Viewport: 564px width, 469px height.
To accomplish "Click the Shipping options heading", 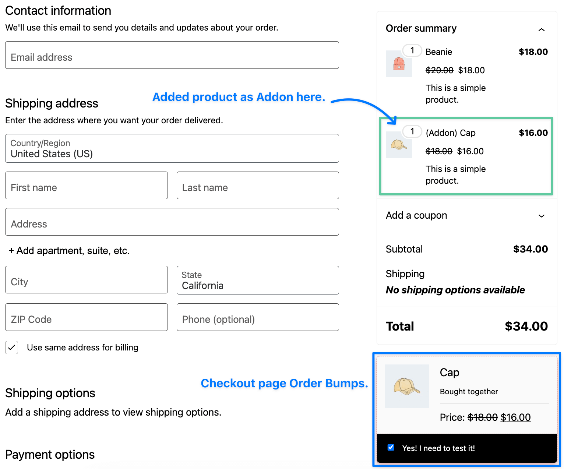I will click(x=50, y=393).
